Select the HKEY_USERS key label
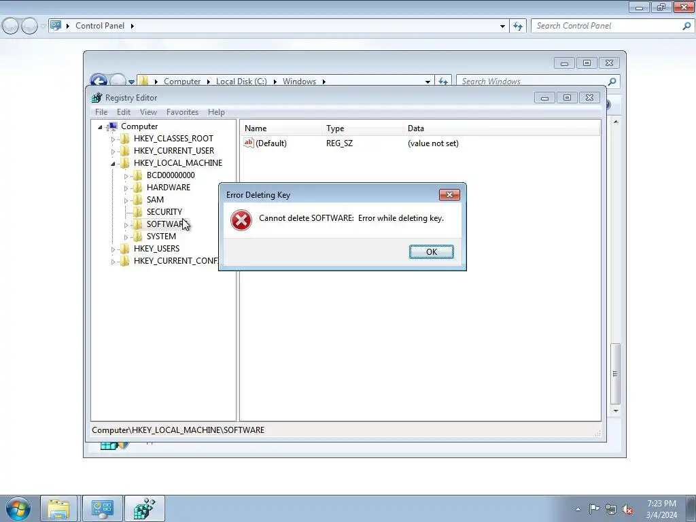The image size is (696, 522). [157, 249]
